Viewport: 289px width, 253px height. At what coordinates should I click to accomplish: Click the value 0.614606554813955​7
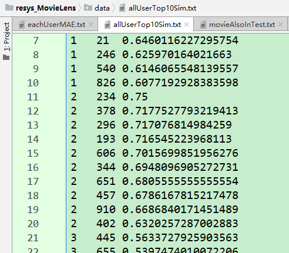180,69
